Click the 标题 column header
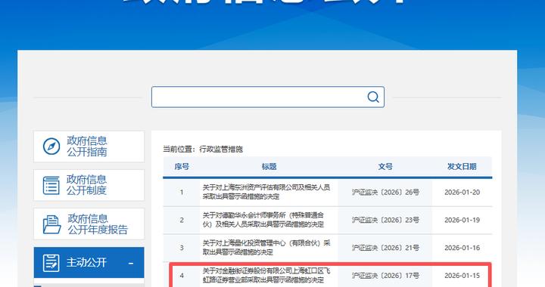Image resolution: width=545 pixels, height=287 pixels. (x=269, y=167)
